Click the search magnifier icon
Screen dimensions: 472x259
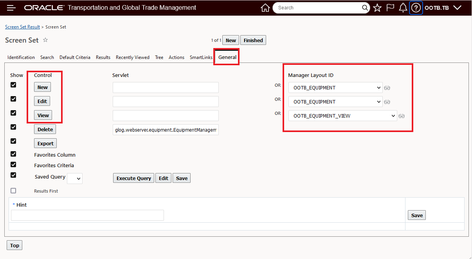click(365, 8)
